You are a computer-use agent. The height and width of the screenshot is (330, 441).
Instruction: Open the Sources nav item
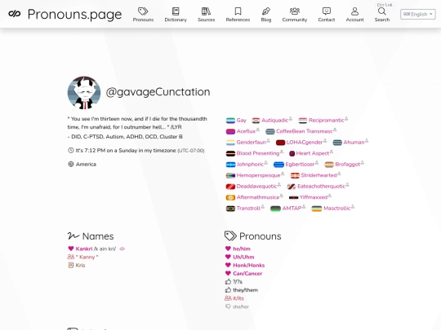tap(206, 15)
